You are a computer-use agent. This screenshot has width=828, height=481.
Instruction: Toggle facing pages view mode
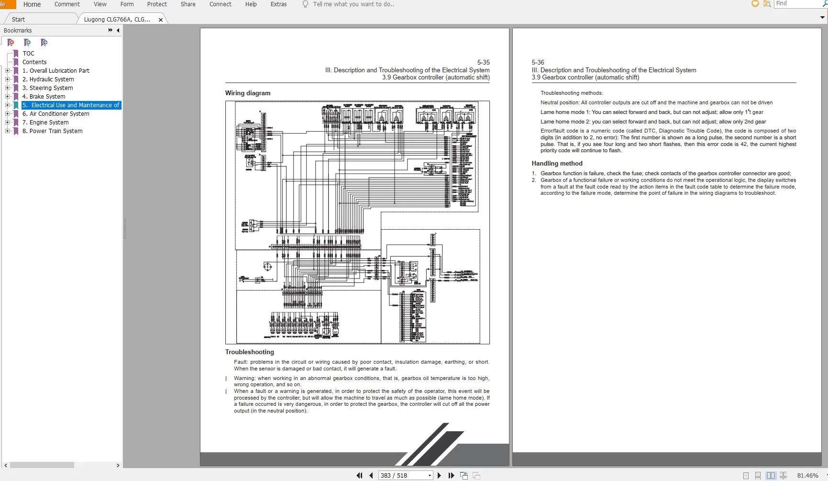coord(770,475)
